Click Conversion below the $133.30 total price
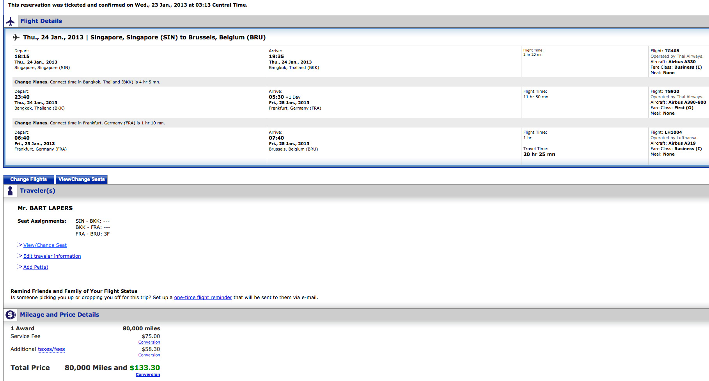The image size is (709, 381). point(148,375)
